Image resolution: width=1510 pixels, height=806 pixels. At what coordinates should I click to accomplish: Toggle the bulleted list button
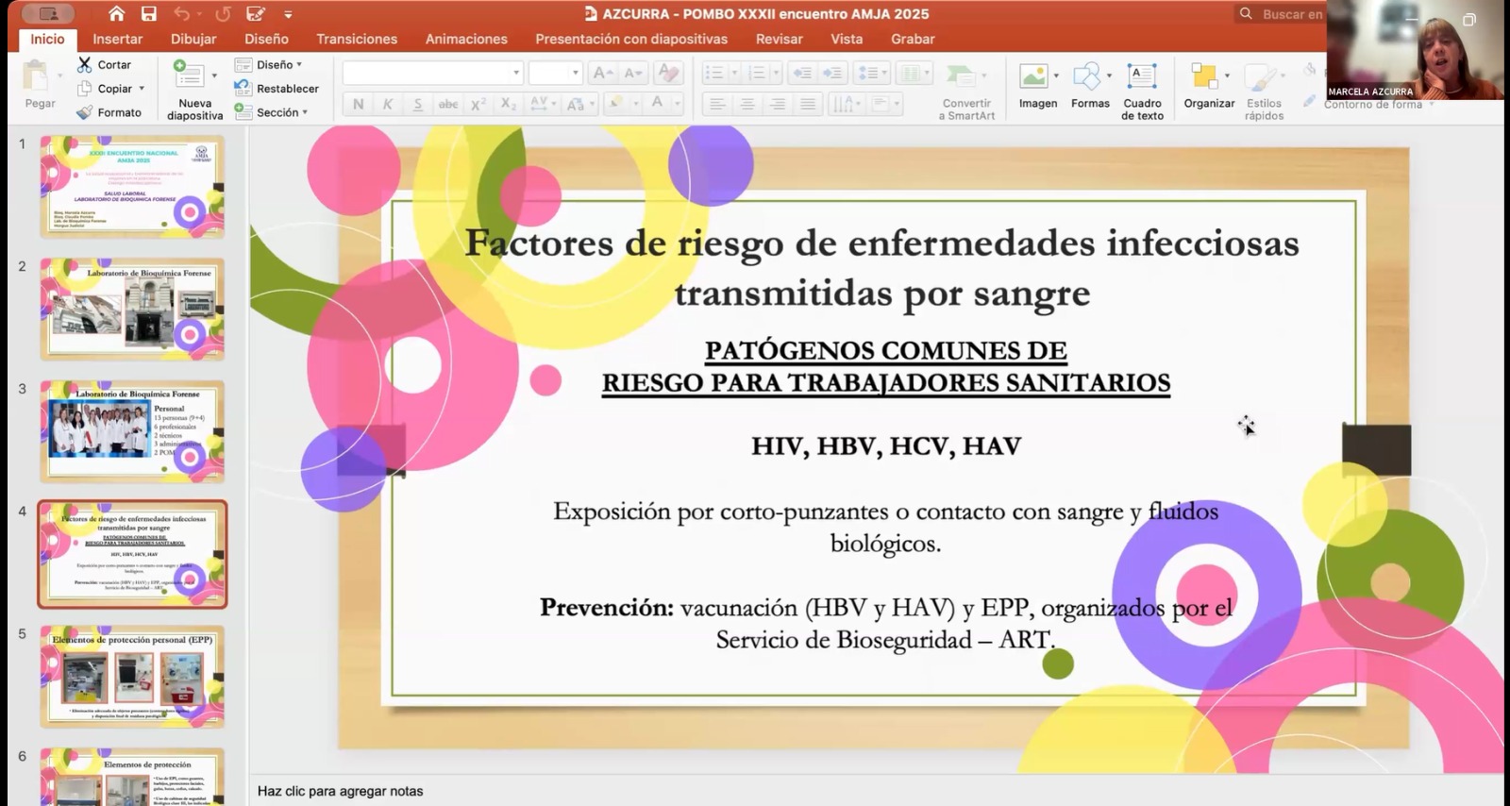[714, 73]
